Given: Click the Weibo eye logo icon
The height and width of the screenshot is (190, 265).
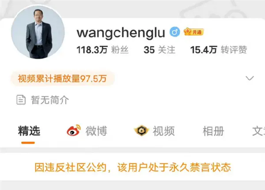Looking at the screenshot, I should [73, 130].
